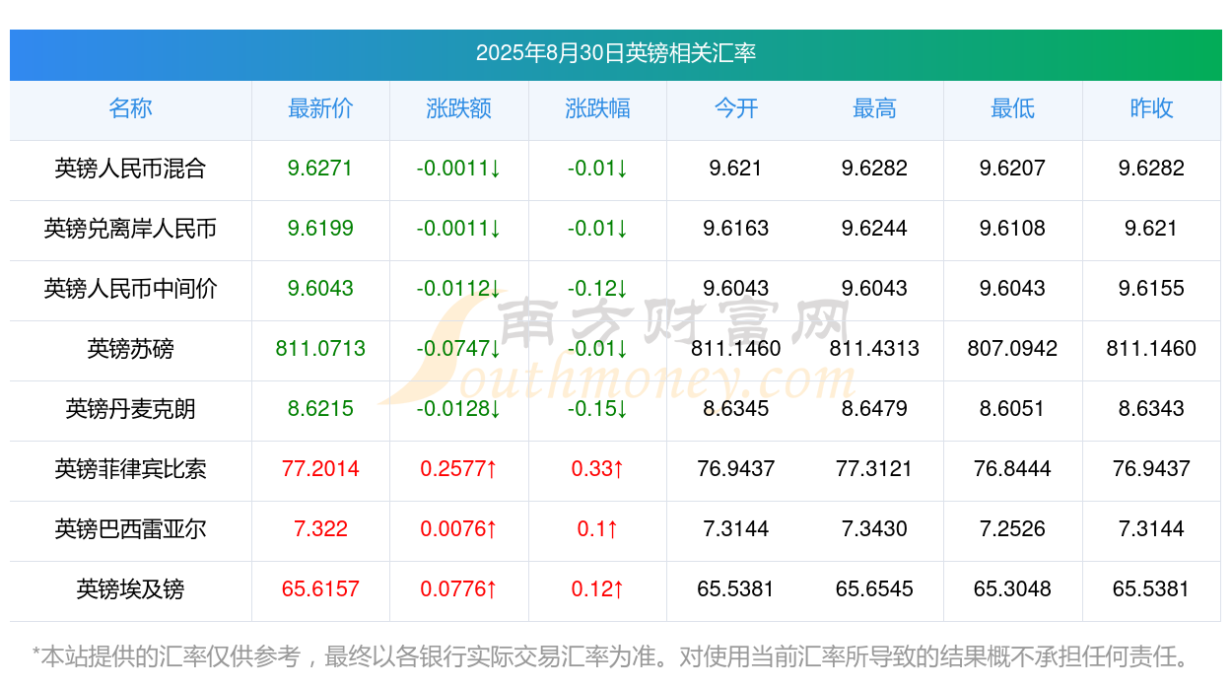Click change amount -0.0747↓
Screen dimensions: 1232x688
pyautogui.click(x=459, y=349)
